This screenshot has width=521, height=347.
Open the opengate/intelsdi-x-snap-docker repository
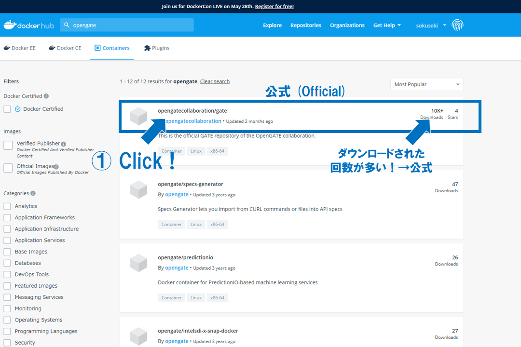tap(198, 331)
